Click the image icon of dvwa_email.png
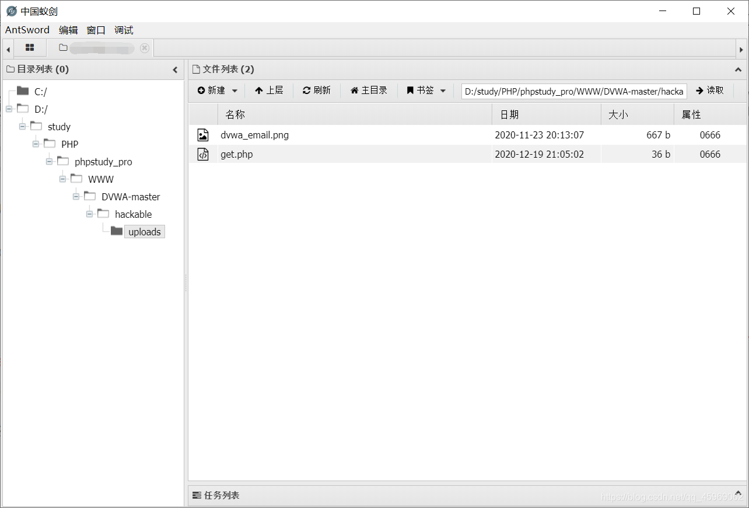The image size is (749, 508). 202,135
